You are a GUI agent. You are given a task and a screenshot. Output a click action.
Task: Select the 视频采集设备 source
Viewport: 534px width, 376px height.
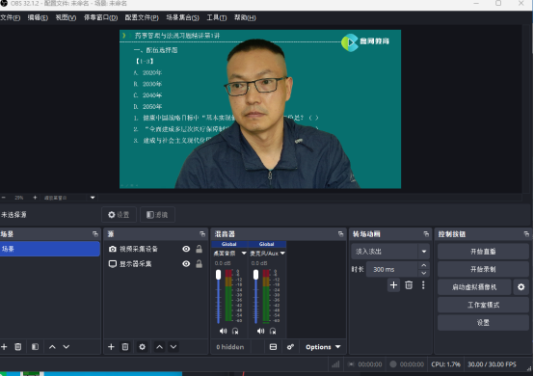click(138, 249)
